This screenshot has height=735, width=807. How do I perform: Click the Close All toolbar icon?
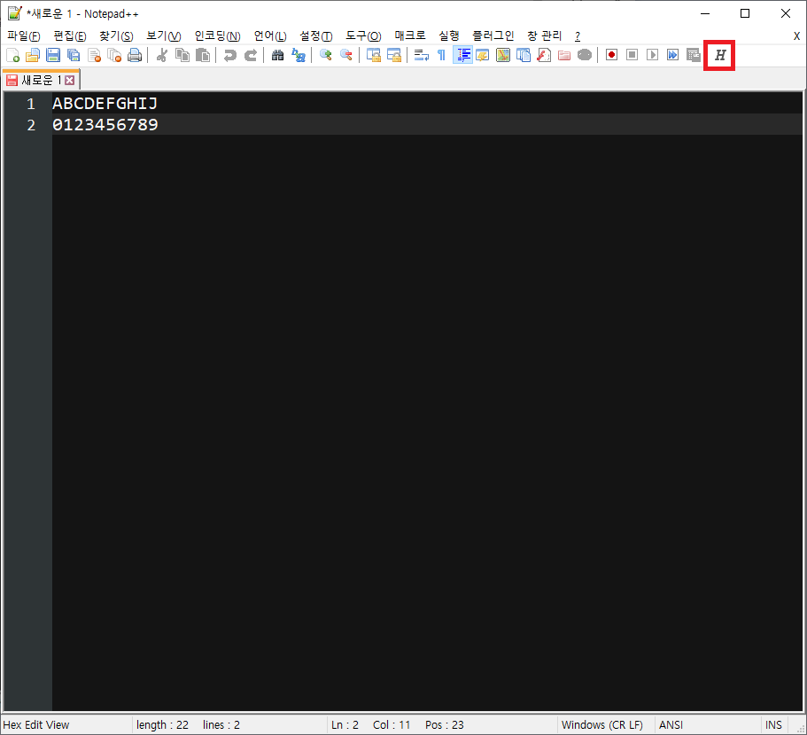114,55
